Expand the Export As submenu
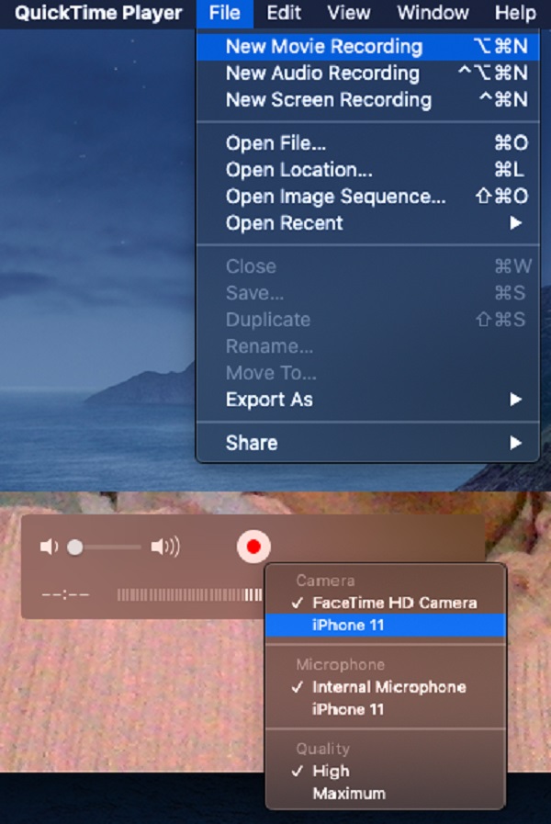The width and height of the screenshot is (551, 824). 367,400
